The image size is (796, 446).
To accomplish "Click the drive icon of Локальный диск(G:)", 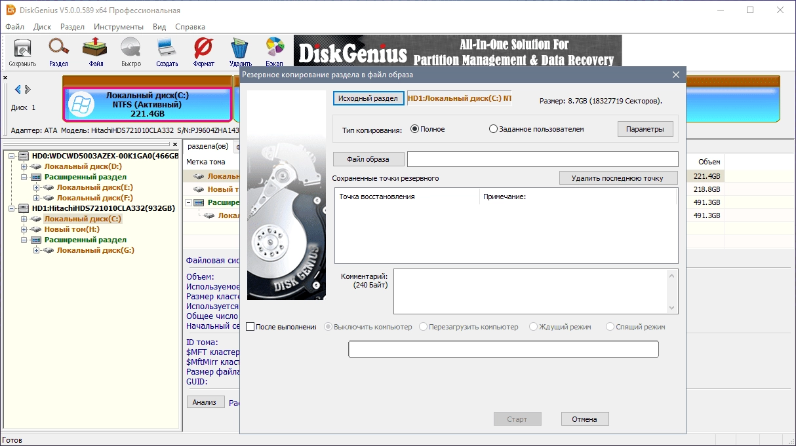I will click(49, 250).
